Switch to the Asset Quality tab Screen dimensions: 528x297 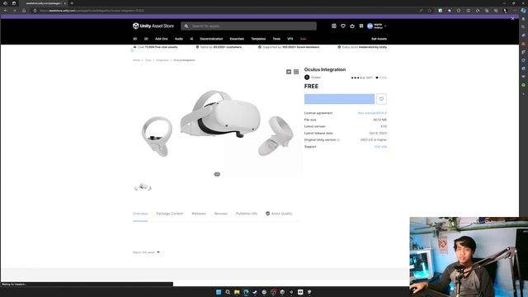pos(279,214)
